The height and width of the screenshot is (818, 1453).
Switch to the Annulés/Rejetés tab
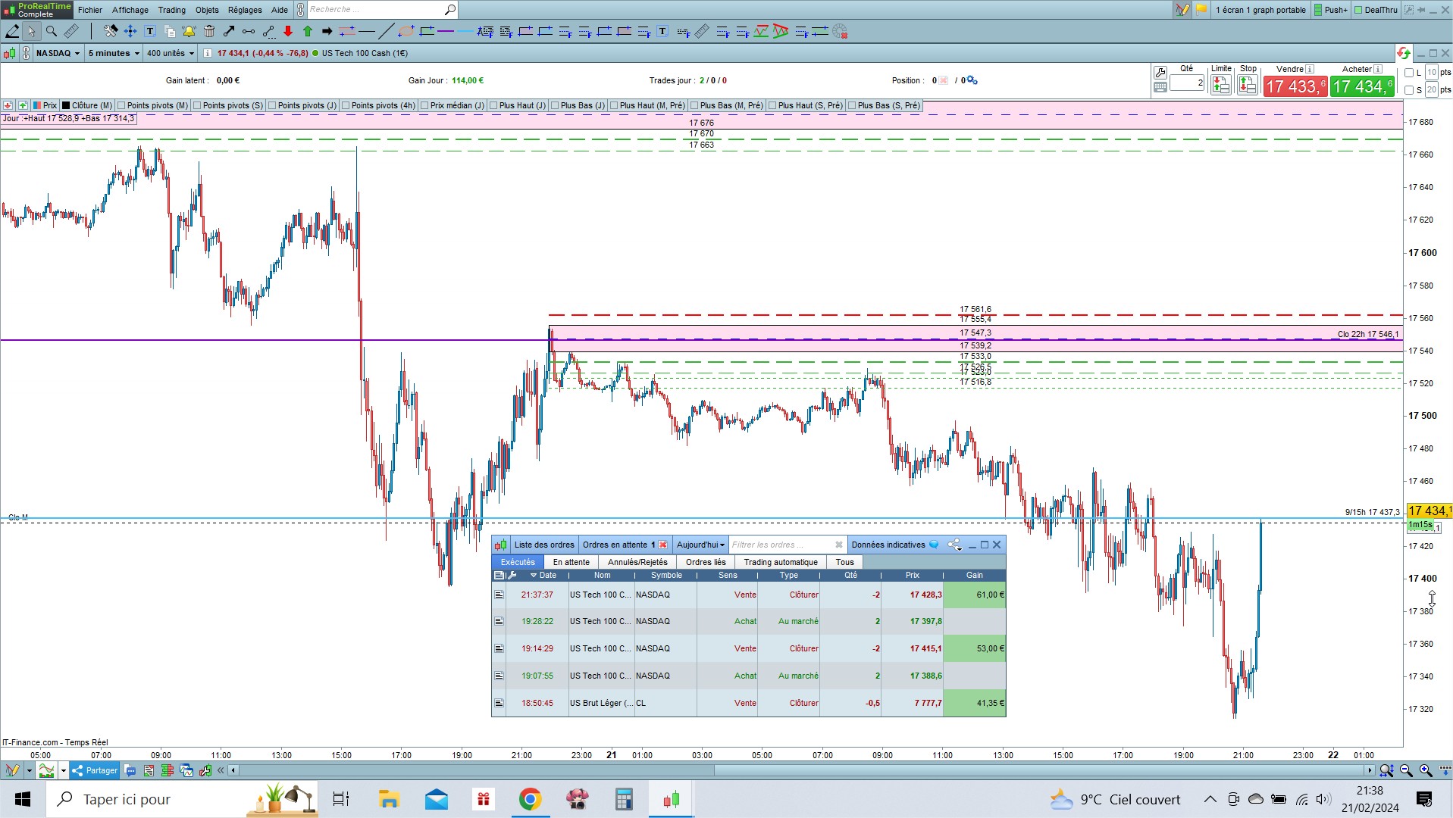(x=637, y=562)
